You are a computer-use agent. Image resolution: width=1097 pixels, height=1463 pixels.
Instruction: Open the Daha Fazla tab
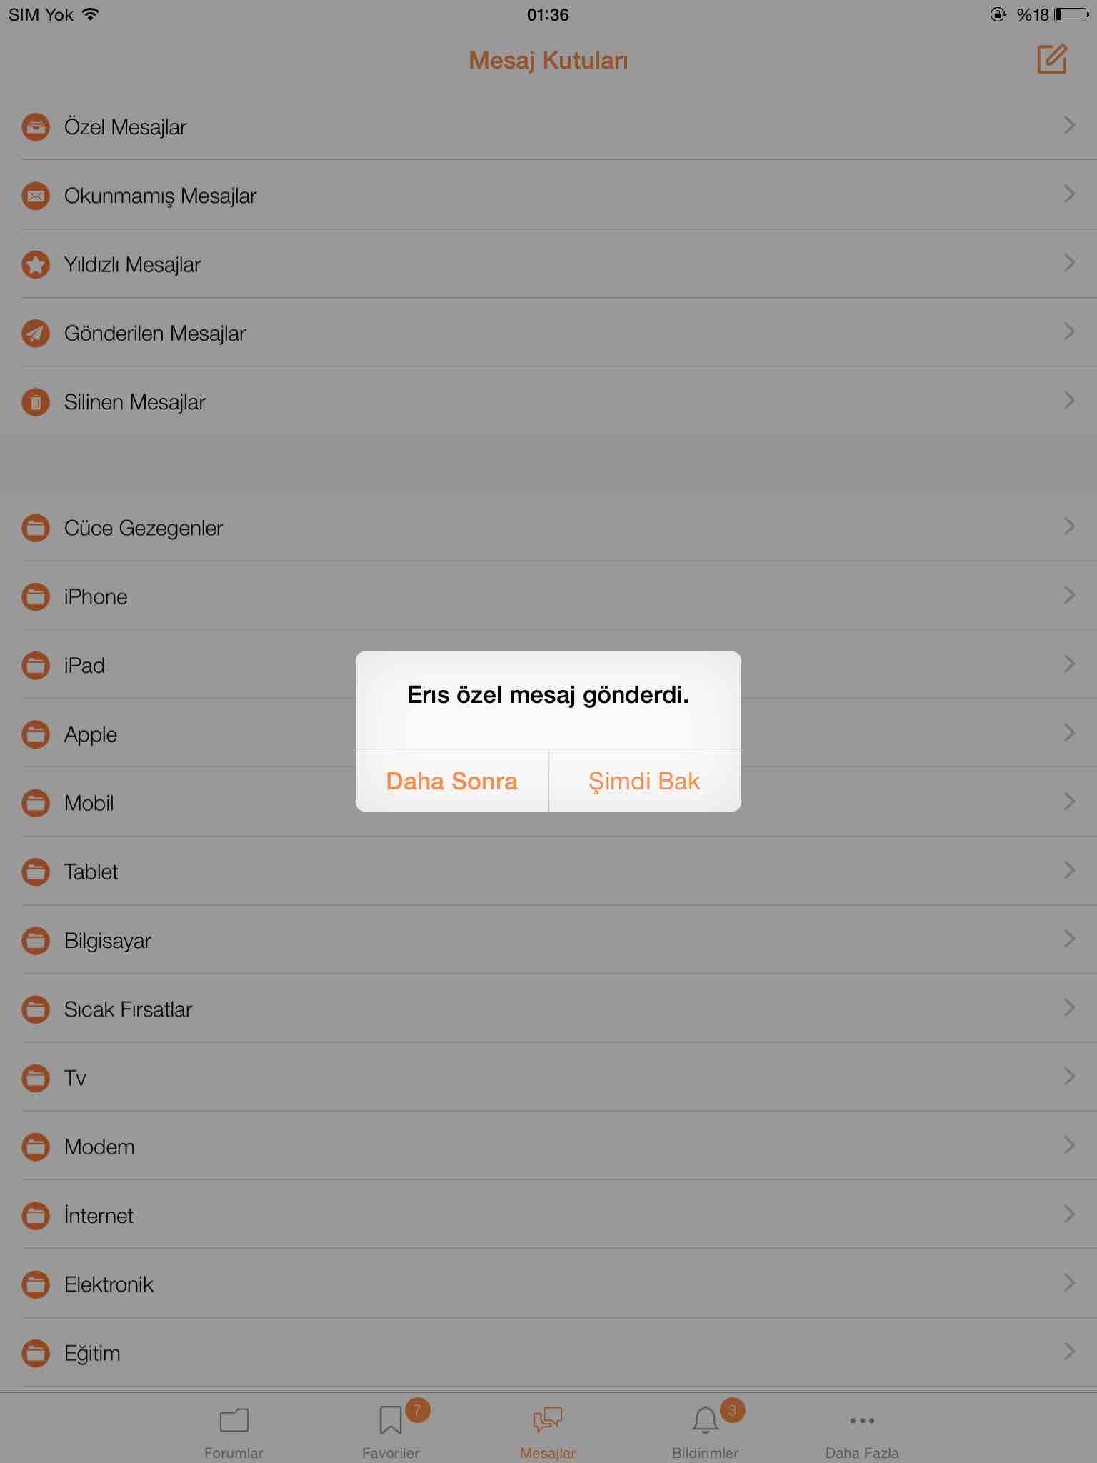(x=862, y=1432)
